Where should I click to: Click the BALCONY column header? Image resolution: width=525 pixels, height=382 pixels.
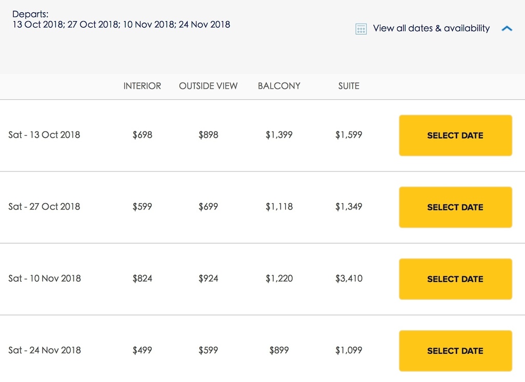coord(279,86)
